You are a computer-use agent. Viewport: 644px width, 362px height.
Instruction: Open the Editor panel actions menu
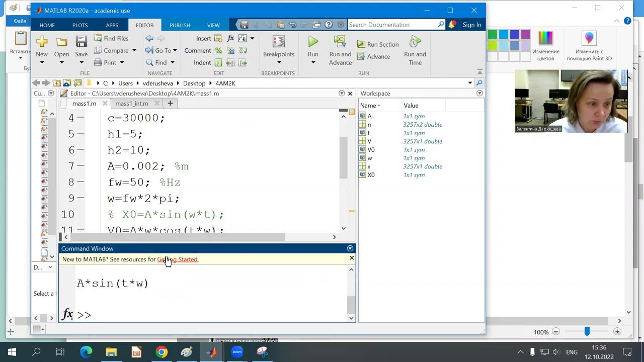342,94
